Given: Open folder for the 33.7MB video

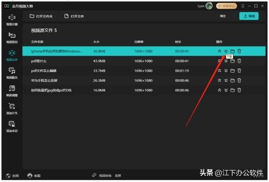Looking at the screenshot, I should [233, 71].
